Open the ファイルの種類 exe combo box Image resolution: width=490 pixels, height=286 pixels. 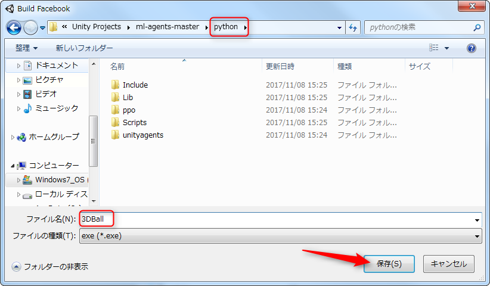(281, 236)
